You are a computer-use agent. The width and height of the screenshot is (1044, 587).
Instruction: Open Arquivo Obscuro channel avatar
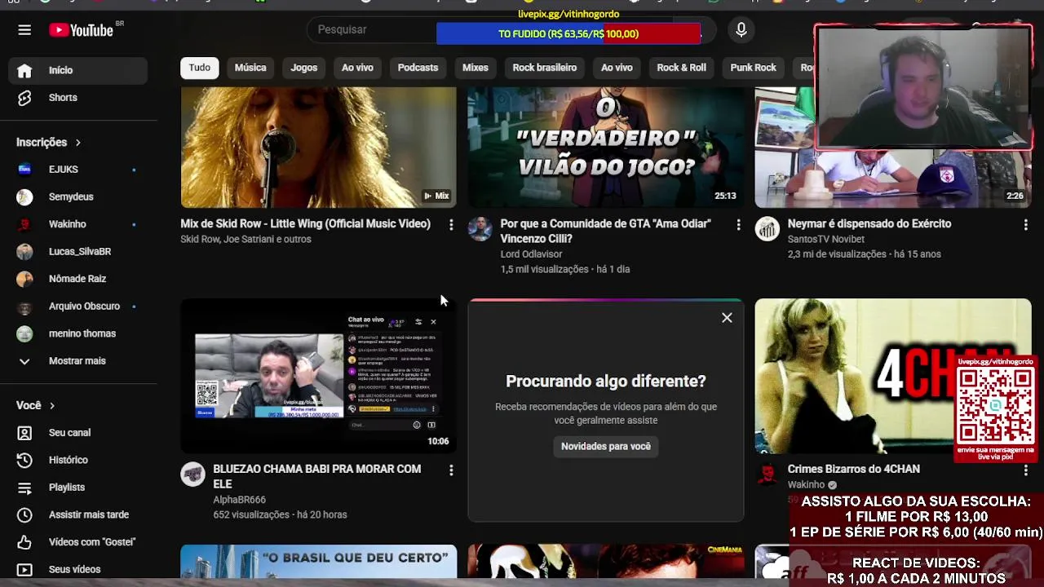(24, 306)
